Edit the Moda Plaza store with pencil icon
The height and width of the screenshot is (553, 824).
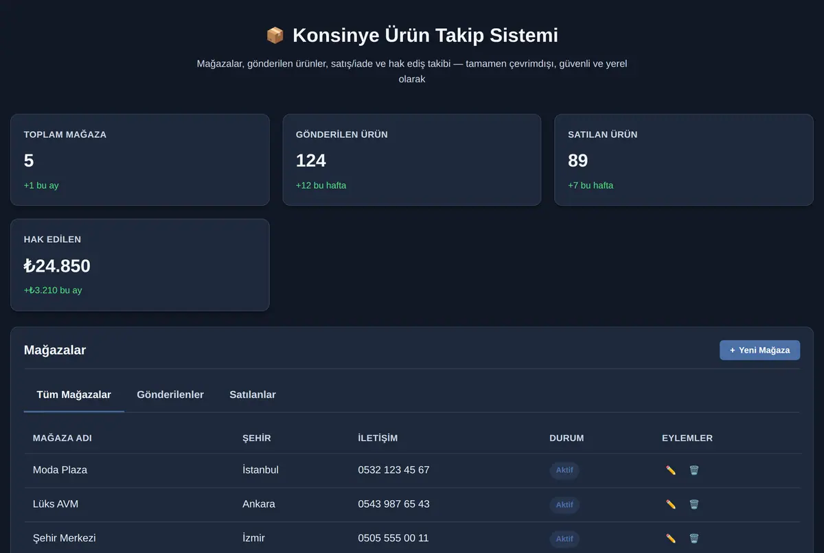point(671,471)
